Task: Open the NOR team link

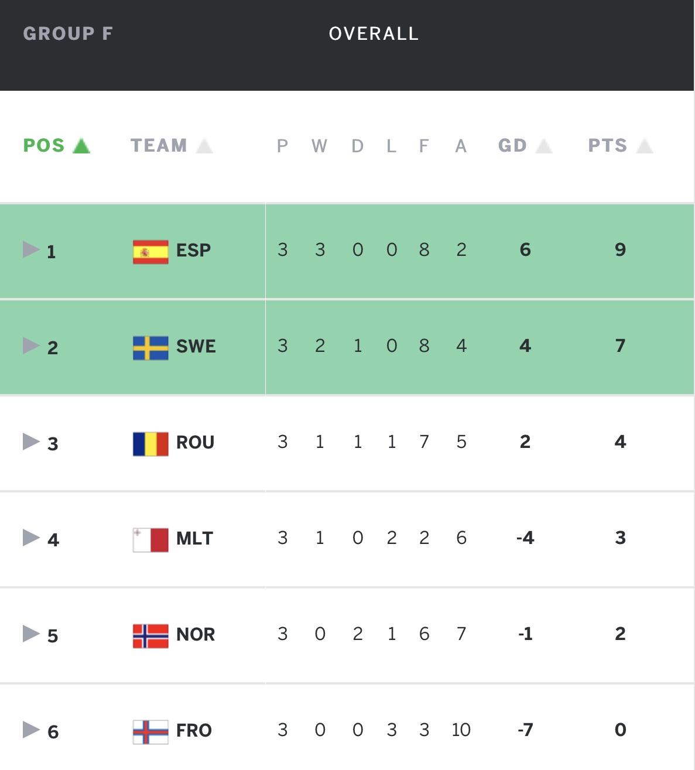Action: pos(196,635)
